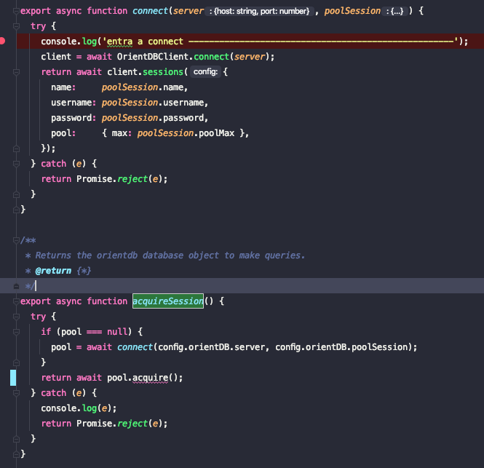Click the underlined acquire method call
This screenshot has height=468, width=484.
[x=151, y=378]
